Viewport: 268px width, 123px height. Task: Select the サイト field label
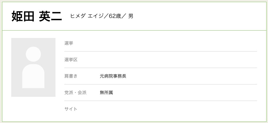pyautogui.click(x=71, y=109)
